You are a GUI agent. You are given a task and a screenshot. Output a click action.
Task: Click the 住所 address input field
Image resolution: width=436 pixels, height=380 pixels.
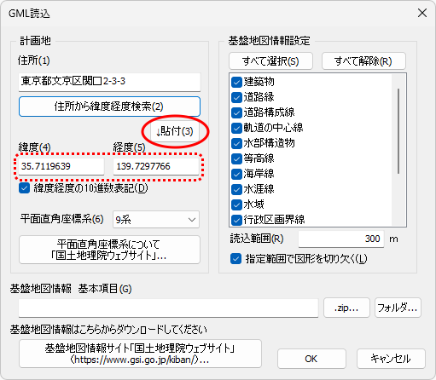tap(109, 82)
